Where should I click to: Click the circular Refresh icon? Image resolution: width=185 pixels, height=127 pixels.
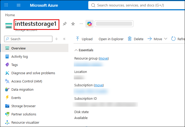173,39
